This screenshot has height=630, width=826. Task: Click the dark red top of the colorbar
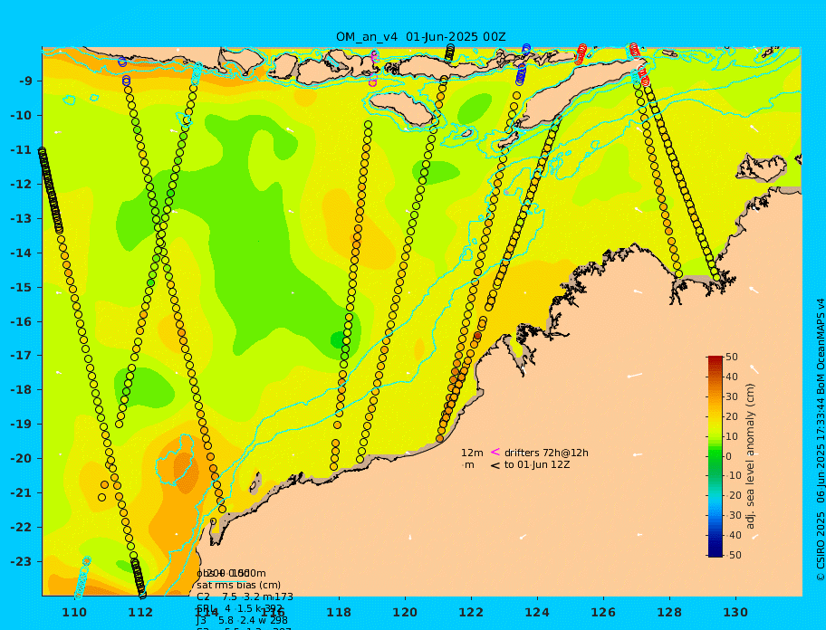716,359
